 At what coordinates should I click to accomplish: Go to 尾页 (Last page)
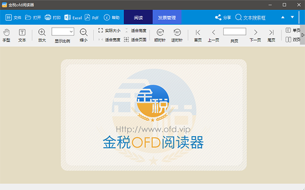pyautogui.click(x=271, y=36)
